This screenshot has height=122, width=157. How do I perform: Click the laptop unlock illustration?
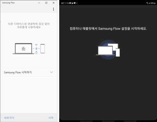(x=24, y=49)
